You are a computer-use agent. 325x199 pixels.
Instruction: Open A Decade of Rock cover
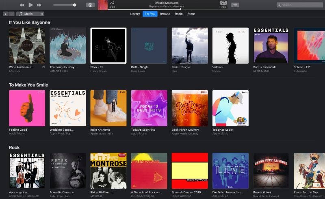point(149,171)
